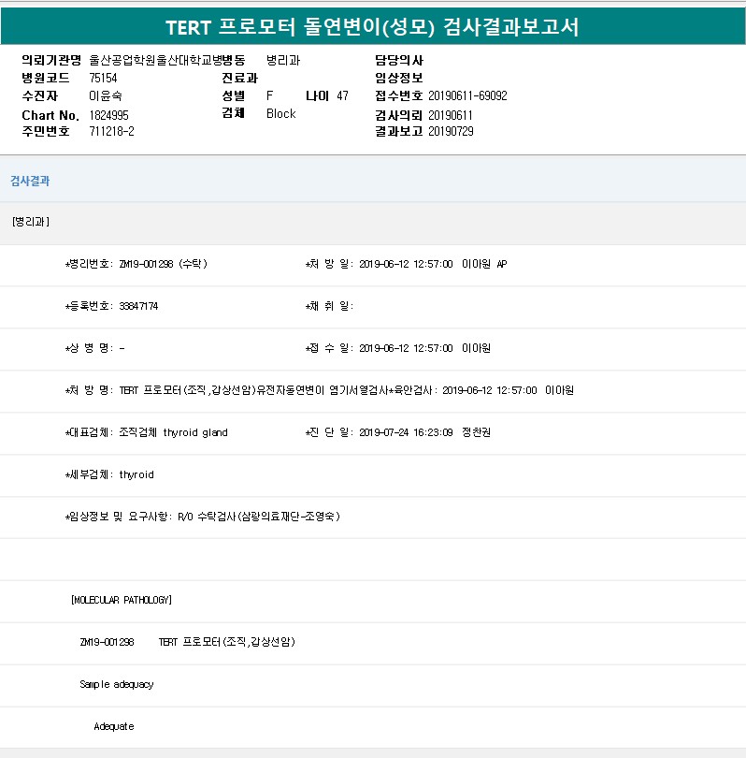Click the Sample adequacy label

tap(117, 684)
